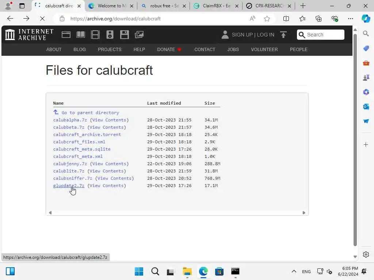Close the calubcraft directory tab

tap(79, 6)
